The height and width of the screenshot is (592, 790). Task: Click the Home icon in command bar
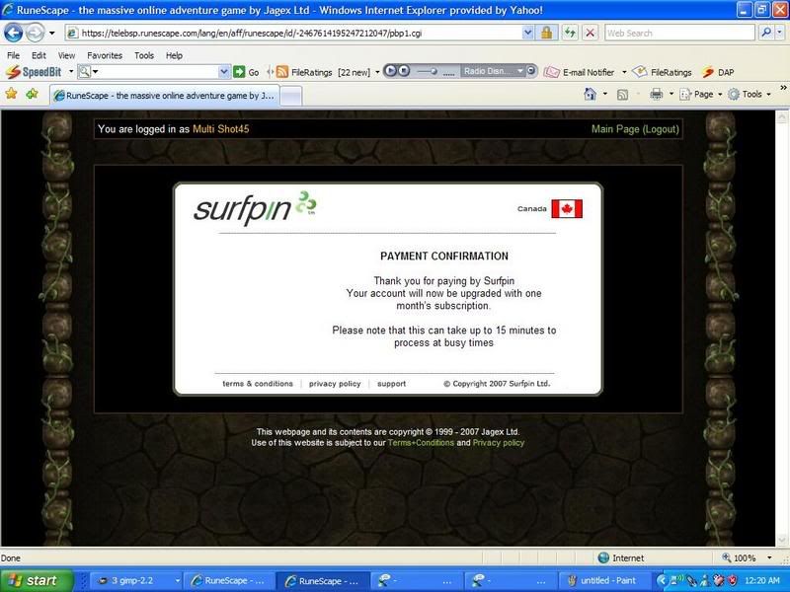pyautogui.click(x=590, y=94)
